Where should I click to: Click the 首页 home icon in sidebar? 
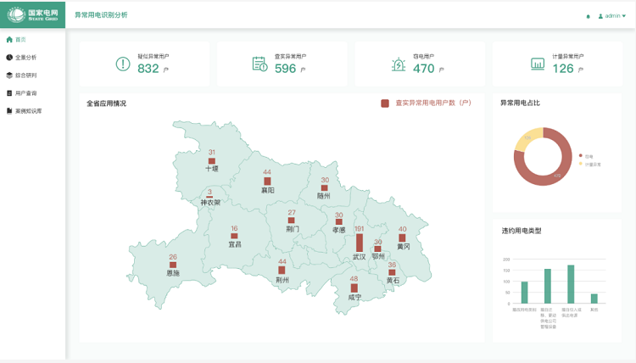coord(9,40)
